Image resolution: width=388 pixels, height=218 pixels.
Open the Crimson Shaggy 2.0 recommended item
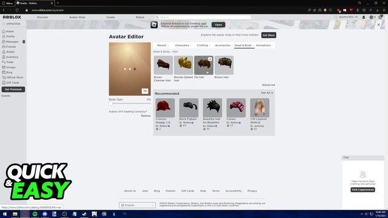(x=165, y=108)
